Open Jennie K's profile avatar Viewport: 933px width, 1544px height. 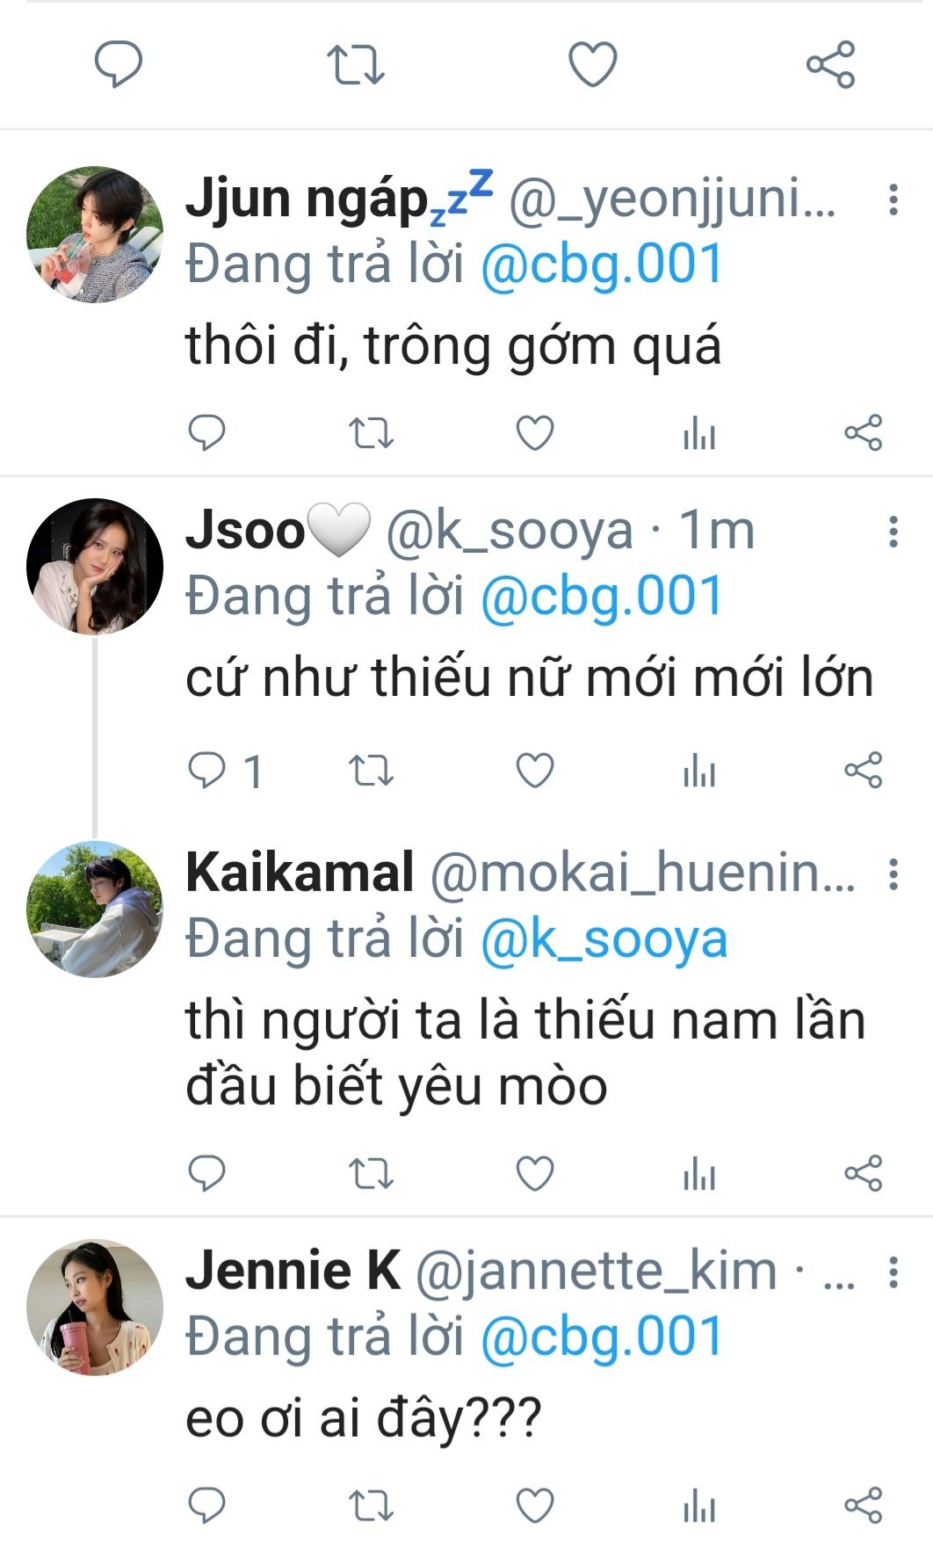tap(95, 1307)
